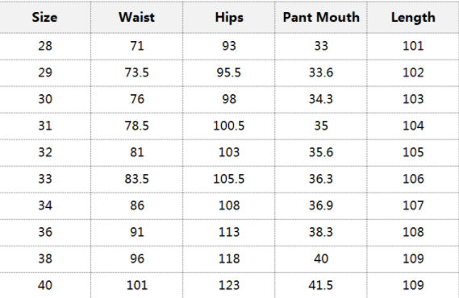Click hips value 100.5
The width and height of the screenshot is (459, 298).
228,126
